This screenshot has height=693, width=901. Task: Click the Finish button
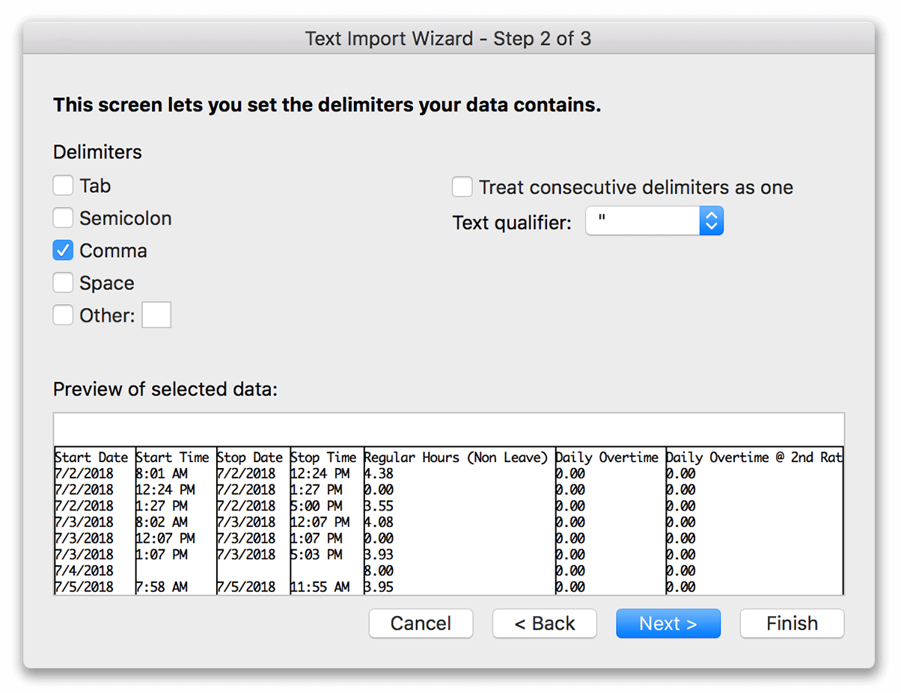coord(792,623)
